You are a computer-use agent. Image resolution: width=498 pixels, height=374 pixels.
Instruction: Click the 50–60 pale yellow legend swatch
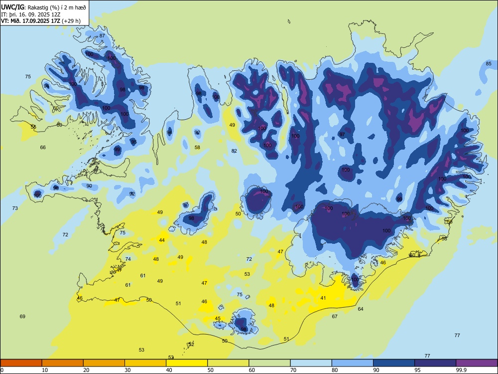[x=228, y=363]
